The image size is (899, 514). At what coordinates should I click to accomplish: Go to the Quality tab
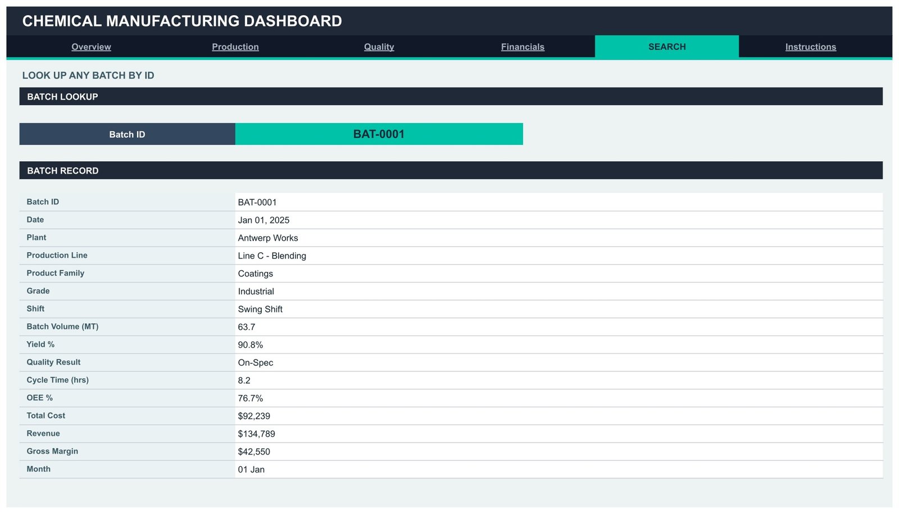coord(379,47)
